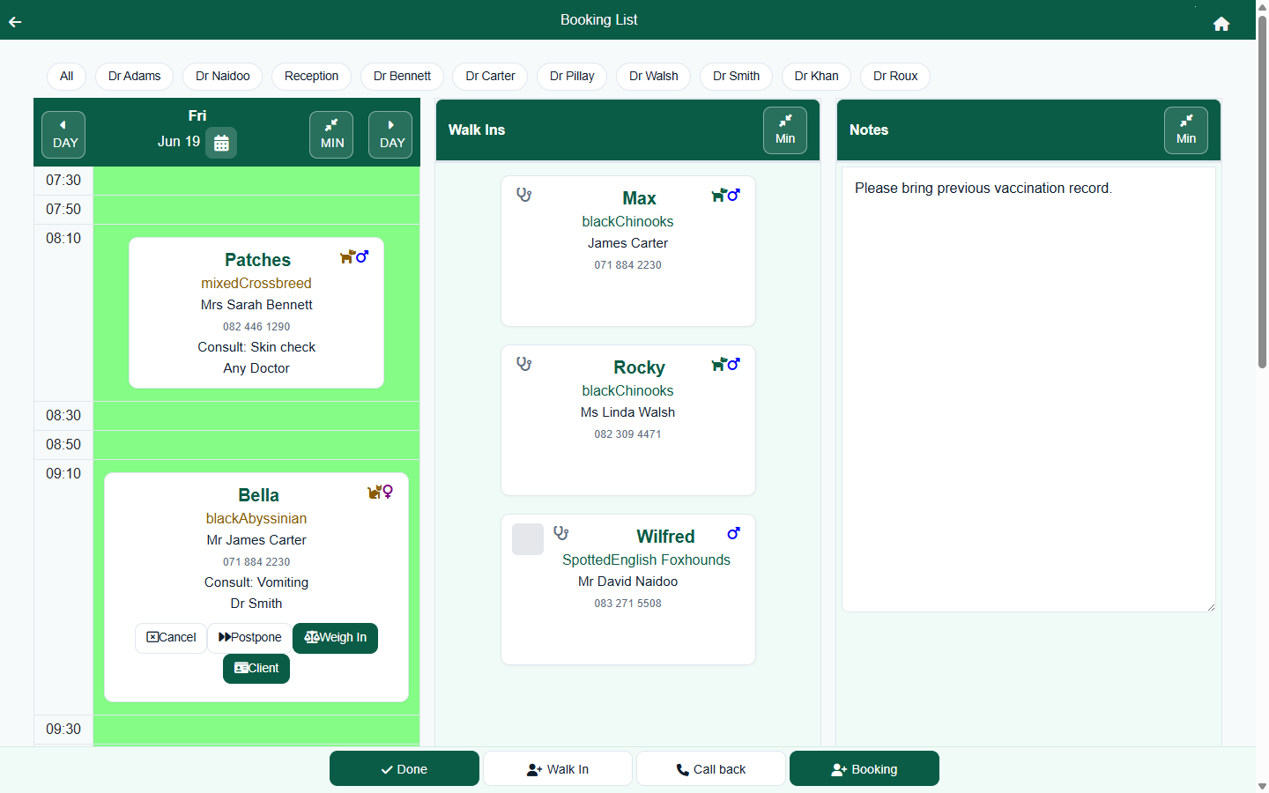Filter bookings by Dr Pillay
Image resolution: width=1269 pixels, height=793 pixels.
(572, 77)
